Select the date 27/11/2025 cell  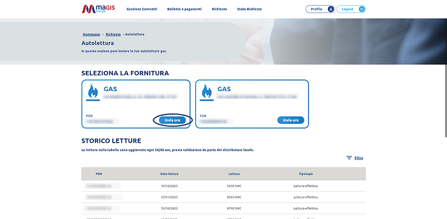coord(169,197)
